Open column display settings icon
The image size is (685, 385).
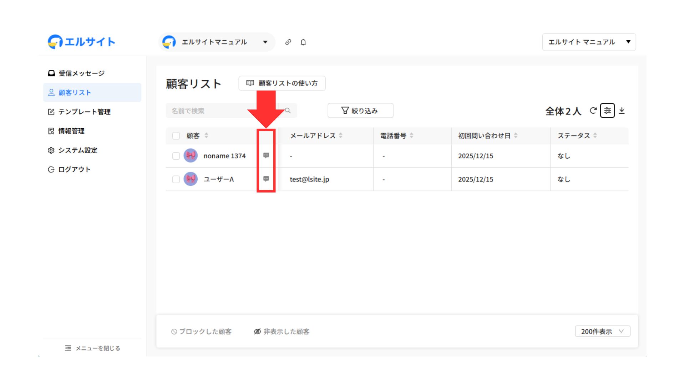[x=607, y=111]
